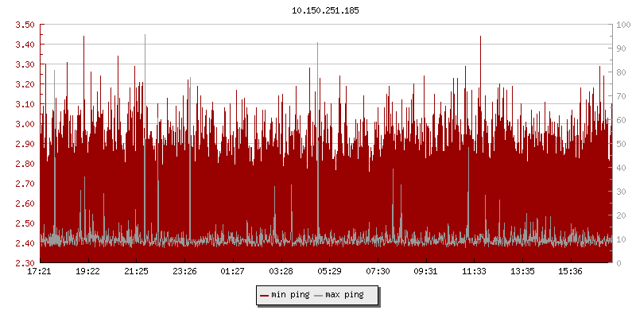Click the 05:29 time axis label
636x318 pixels.
329,272
